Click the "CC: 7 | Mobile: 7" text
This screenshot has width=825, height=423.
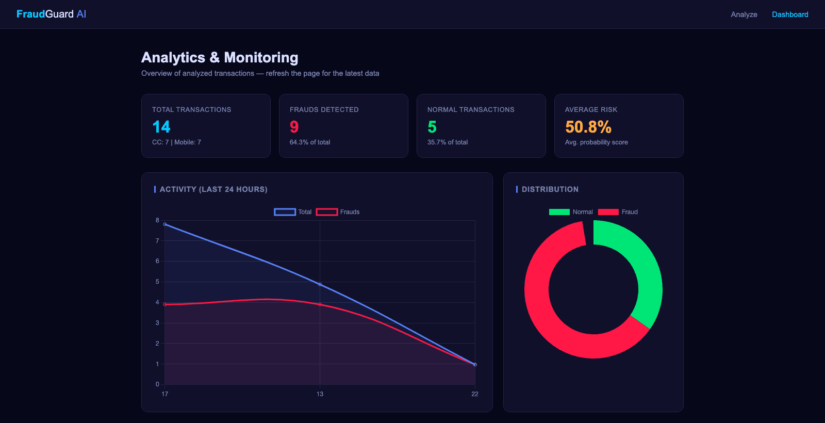(x=176, y=142)
